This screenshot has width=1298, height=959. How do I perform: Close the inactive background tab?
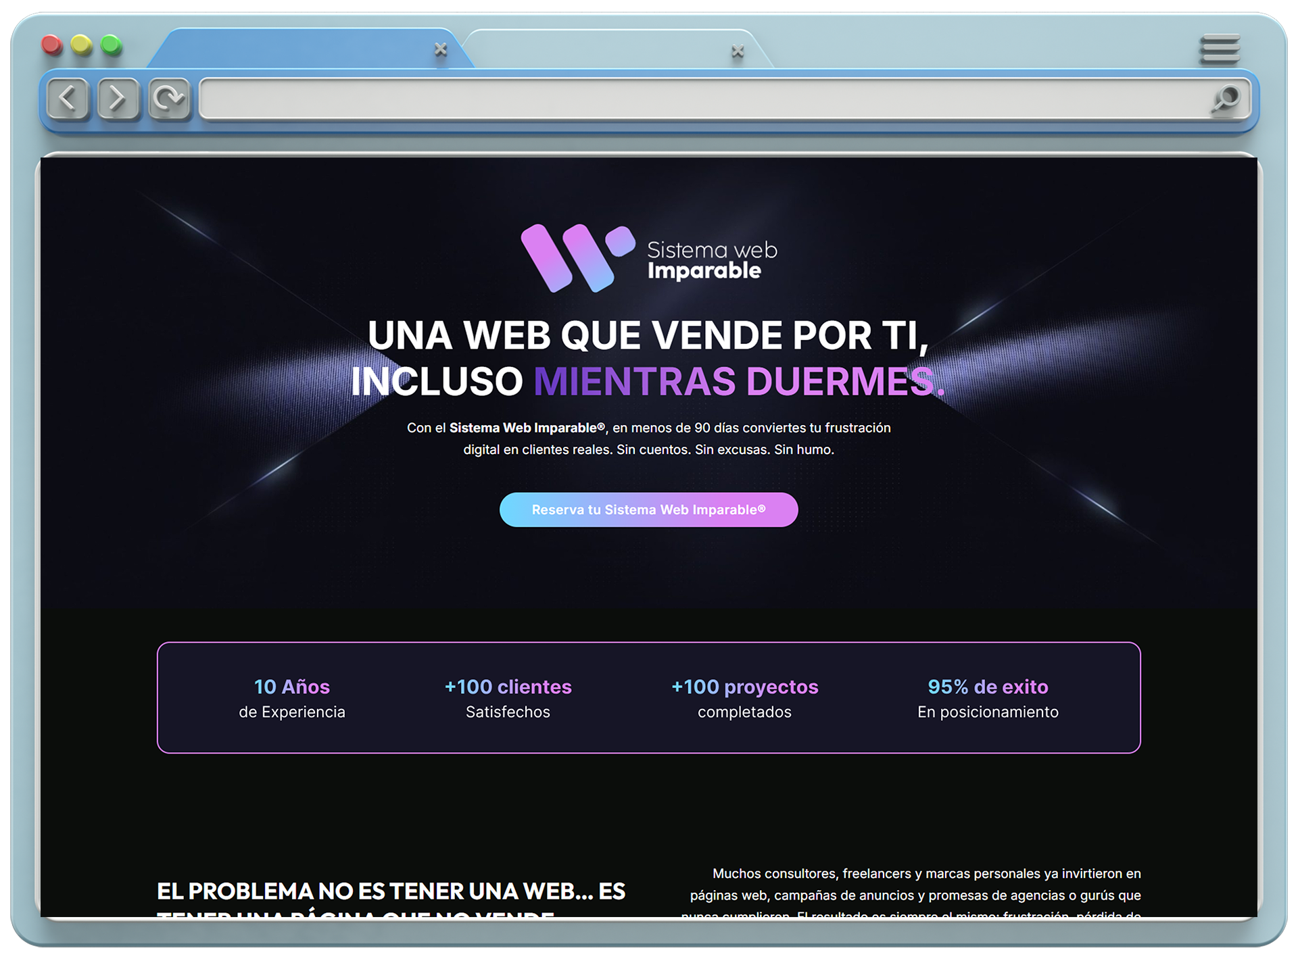coord(736,51)
